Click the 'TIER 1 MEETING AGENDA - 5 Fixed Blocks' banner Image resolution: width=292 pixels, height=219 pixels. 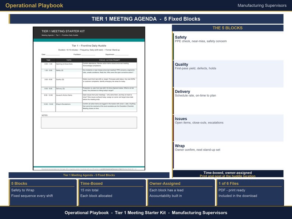click(146, 19)
